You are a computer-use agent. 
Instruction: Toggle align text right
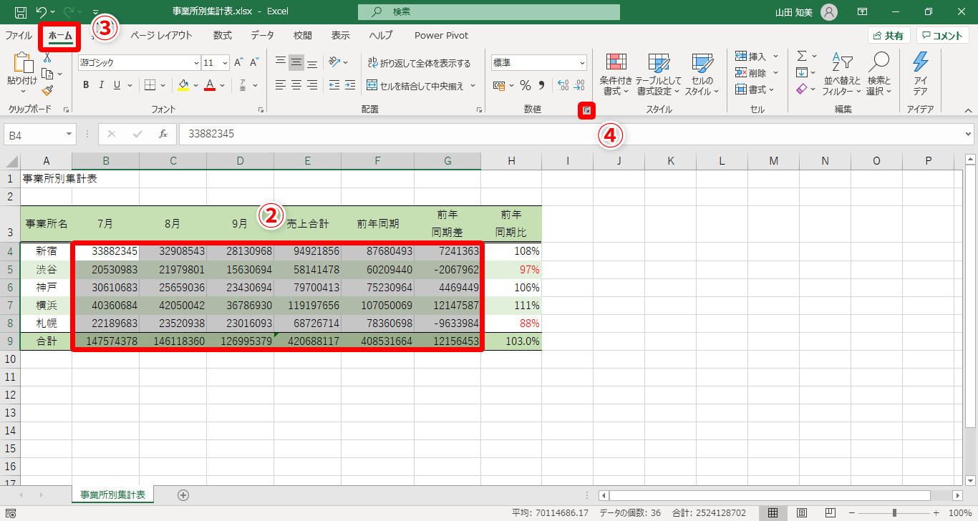(312, 85)
